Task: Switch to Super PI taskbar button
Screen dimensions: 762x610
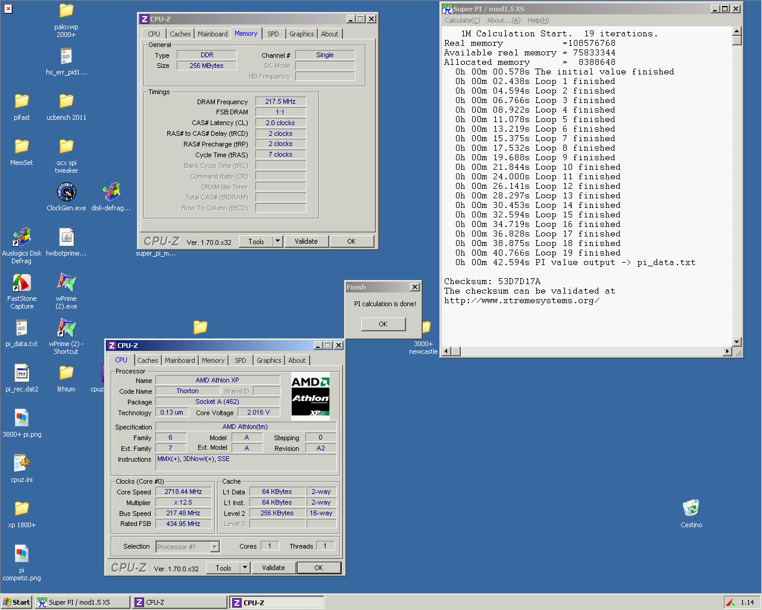Action: tap(82, 602)
